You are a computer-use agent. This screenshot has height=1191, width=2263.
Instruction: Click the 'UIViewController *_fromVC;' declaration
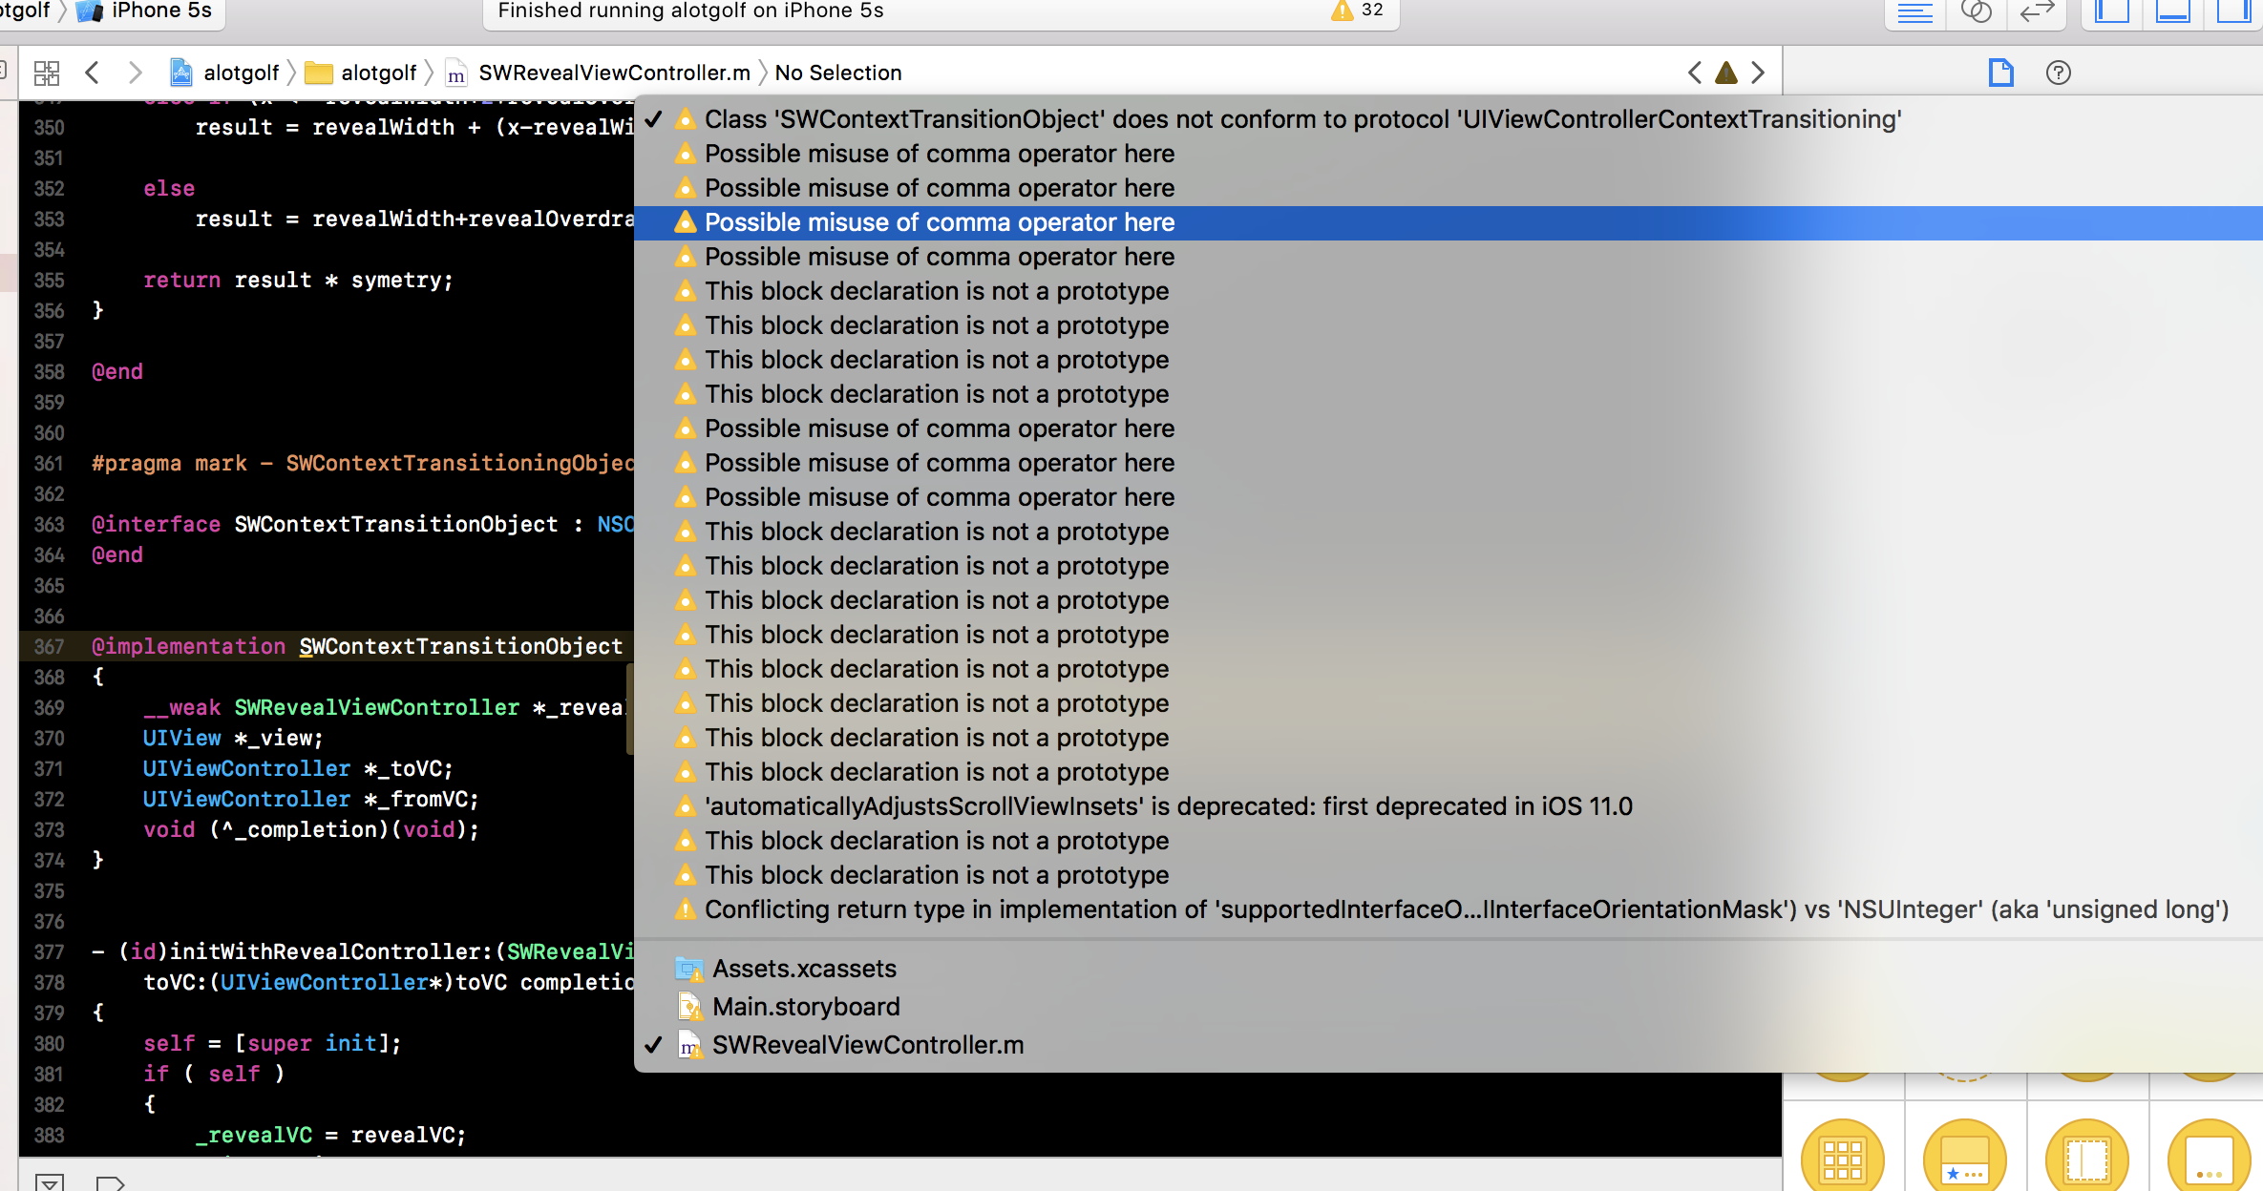(x=311, y=799)
